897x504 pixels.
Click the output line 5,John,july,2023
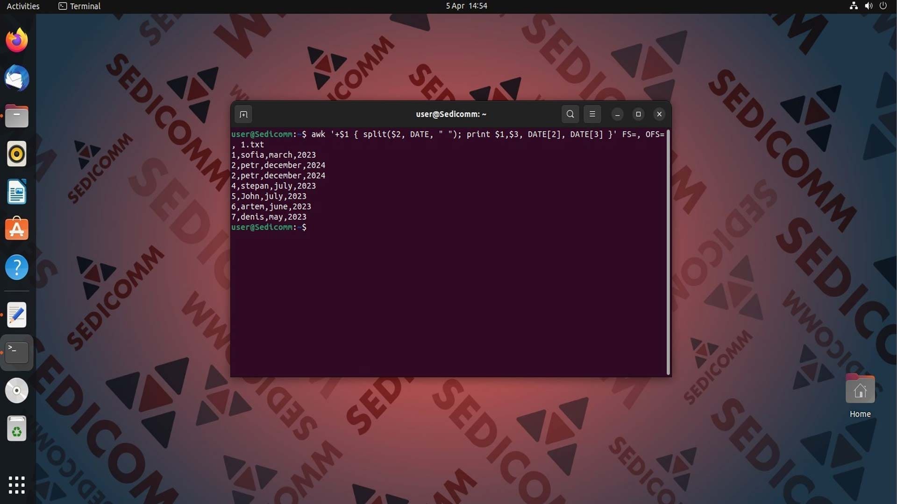point(269,196)
